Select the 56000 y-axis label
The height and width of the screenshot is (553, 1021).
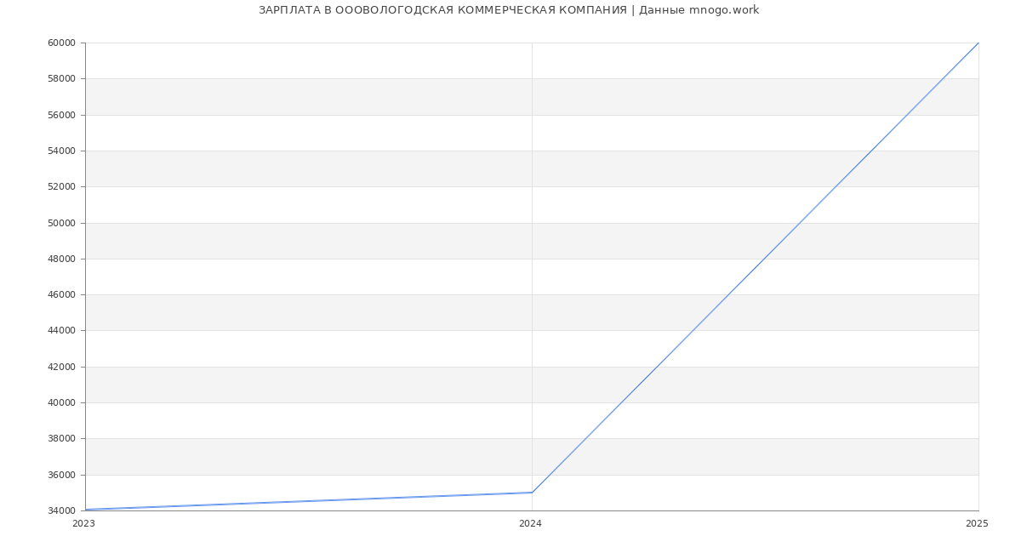click(61, 115)
